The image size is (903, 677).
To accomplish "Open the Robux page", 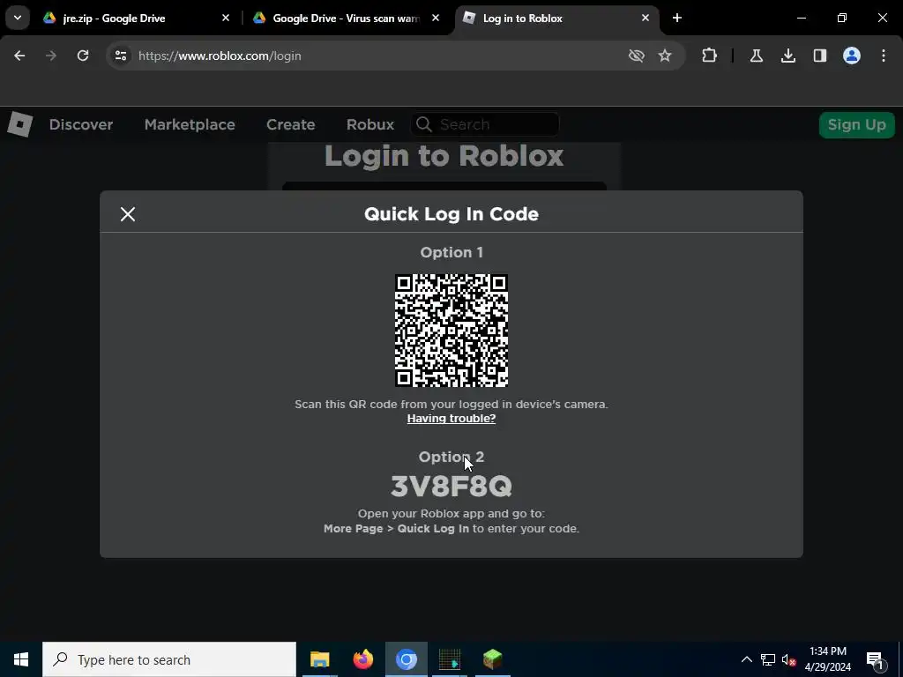I will [370, 124].
